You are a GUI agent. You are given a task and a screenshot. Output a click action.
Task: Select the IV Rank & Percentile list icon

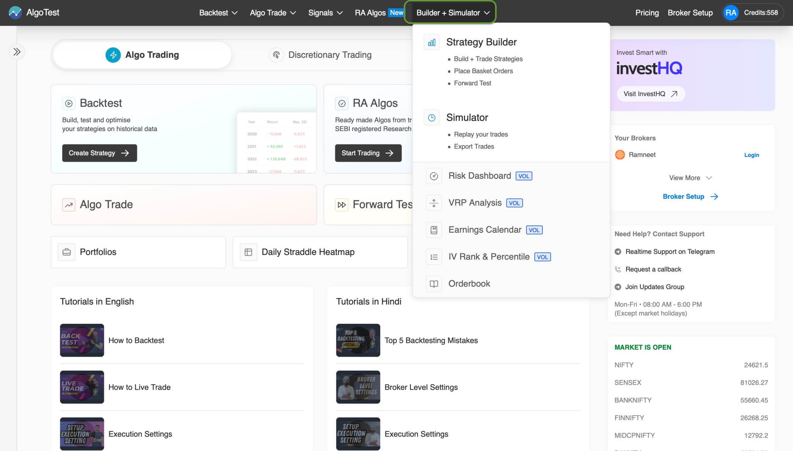coord(434,257)
